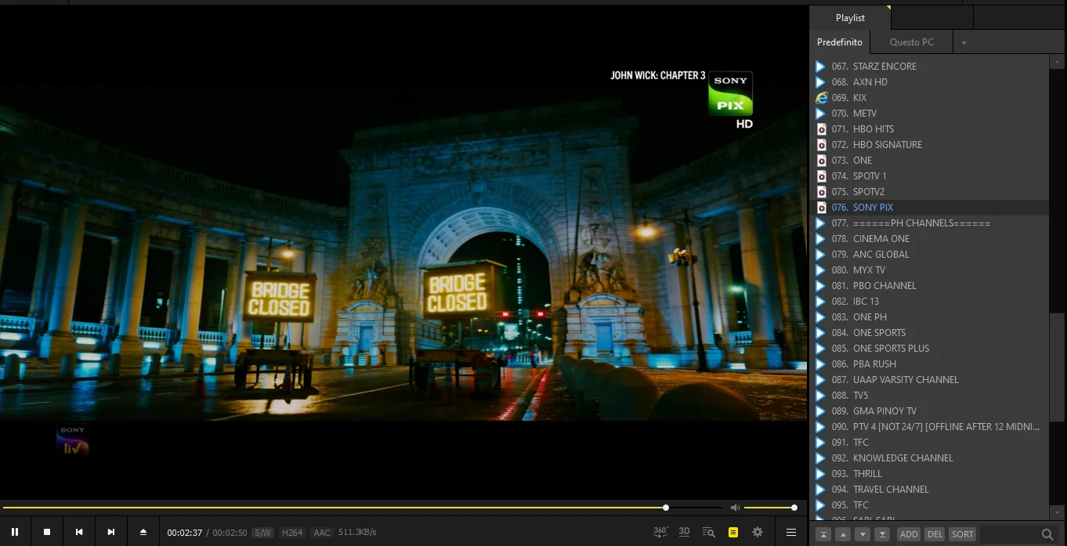Mute audio with the speaker icon
This screenshot has height=546, width=1067.
tap(735, 508)
